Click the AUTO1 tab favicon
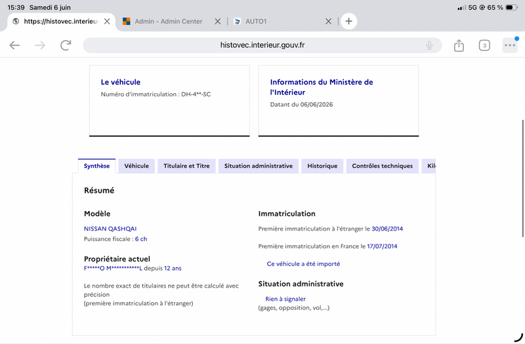The image size is (525, 344). (x=237, y=22)
